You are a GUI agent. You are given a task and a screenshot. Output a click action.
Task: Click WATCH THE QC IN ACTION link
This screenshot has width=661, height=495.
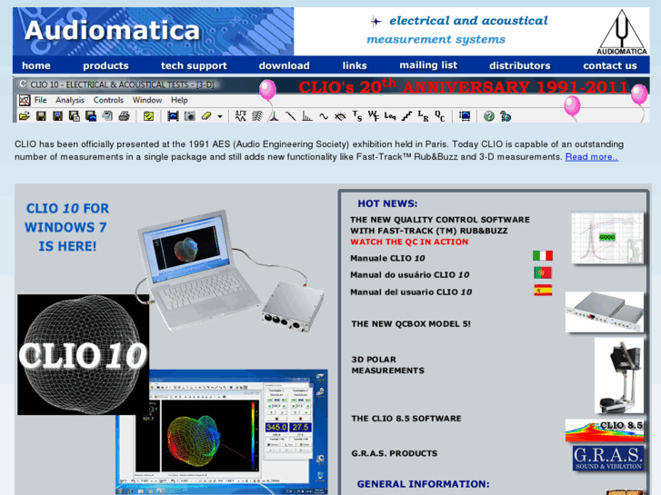(409, 242)
